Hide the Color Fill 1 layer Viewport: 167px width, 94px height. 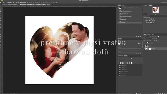(144, 49)
